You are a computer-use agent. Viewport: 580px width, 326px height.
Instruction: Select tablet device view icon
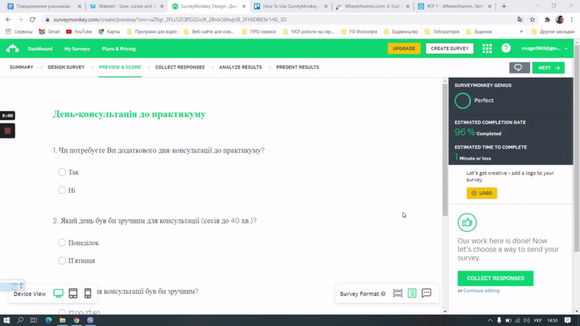click(73, 293)
